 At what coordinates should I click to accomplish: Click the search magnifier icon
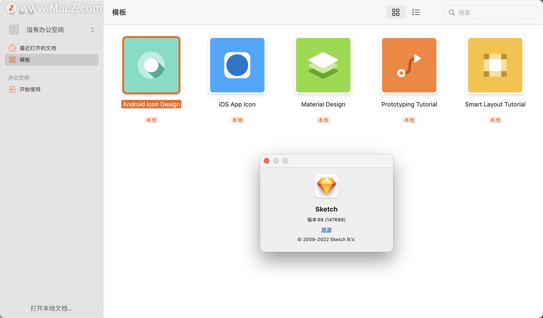(452, 12)
